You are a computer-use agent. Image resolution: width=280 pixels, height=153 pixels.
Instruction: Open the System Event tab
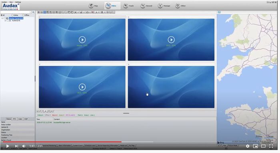[x=78, y=145]
